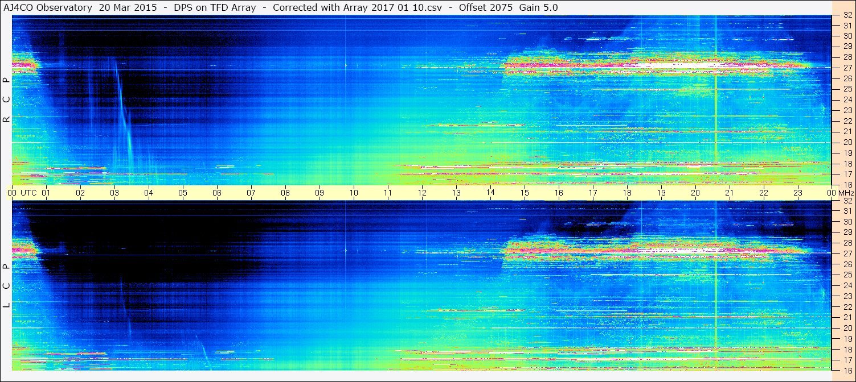Click the LCP polarization label
This screenshot has width=856, height=382.
(6, 286)
